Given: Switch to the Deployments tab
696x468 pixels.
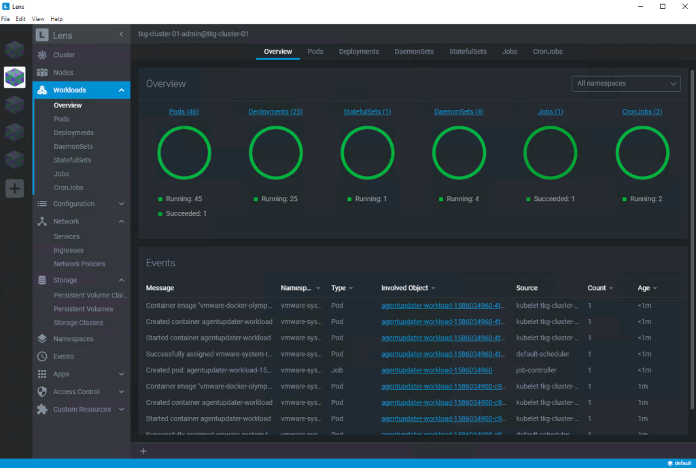Looking at the screenshot, I should point(358,52).
